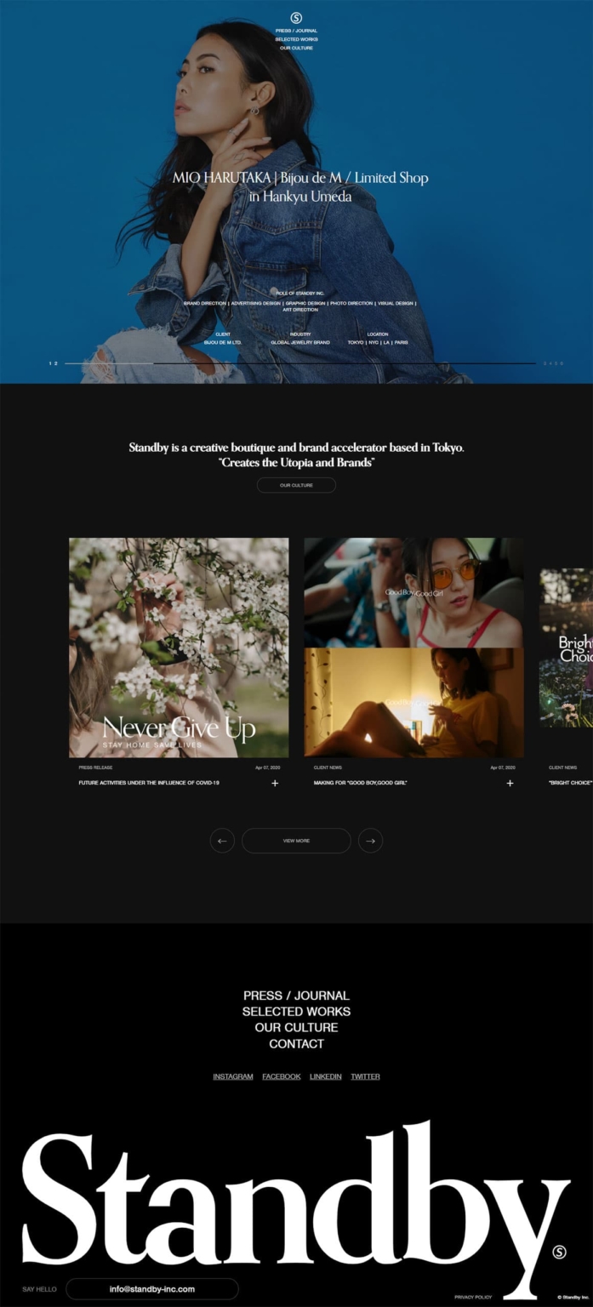
Task: Click the info@standby-inc.com email button
Action: [152, 1289]
